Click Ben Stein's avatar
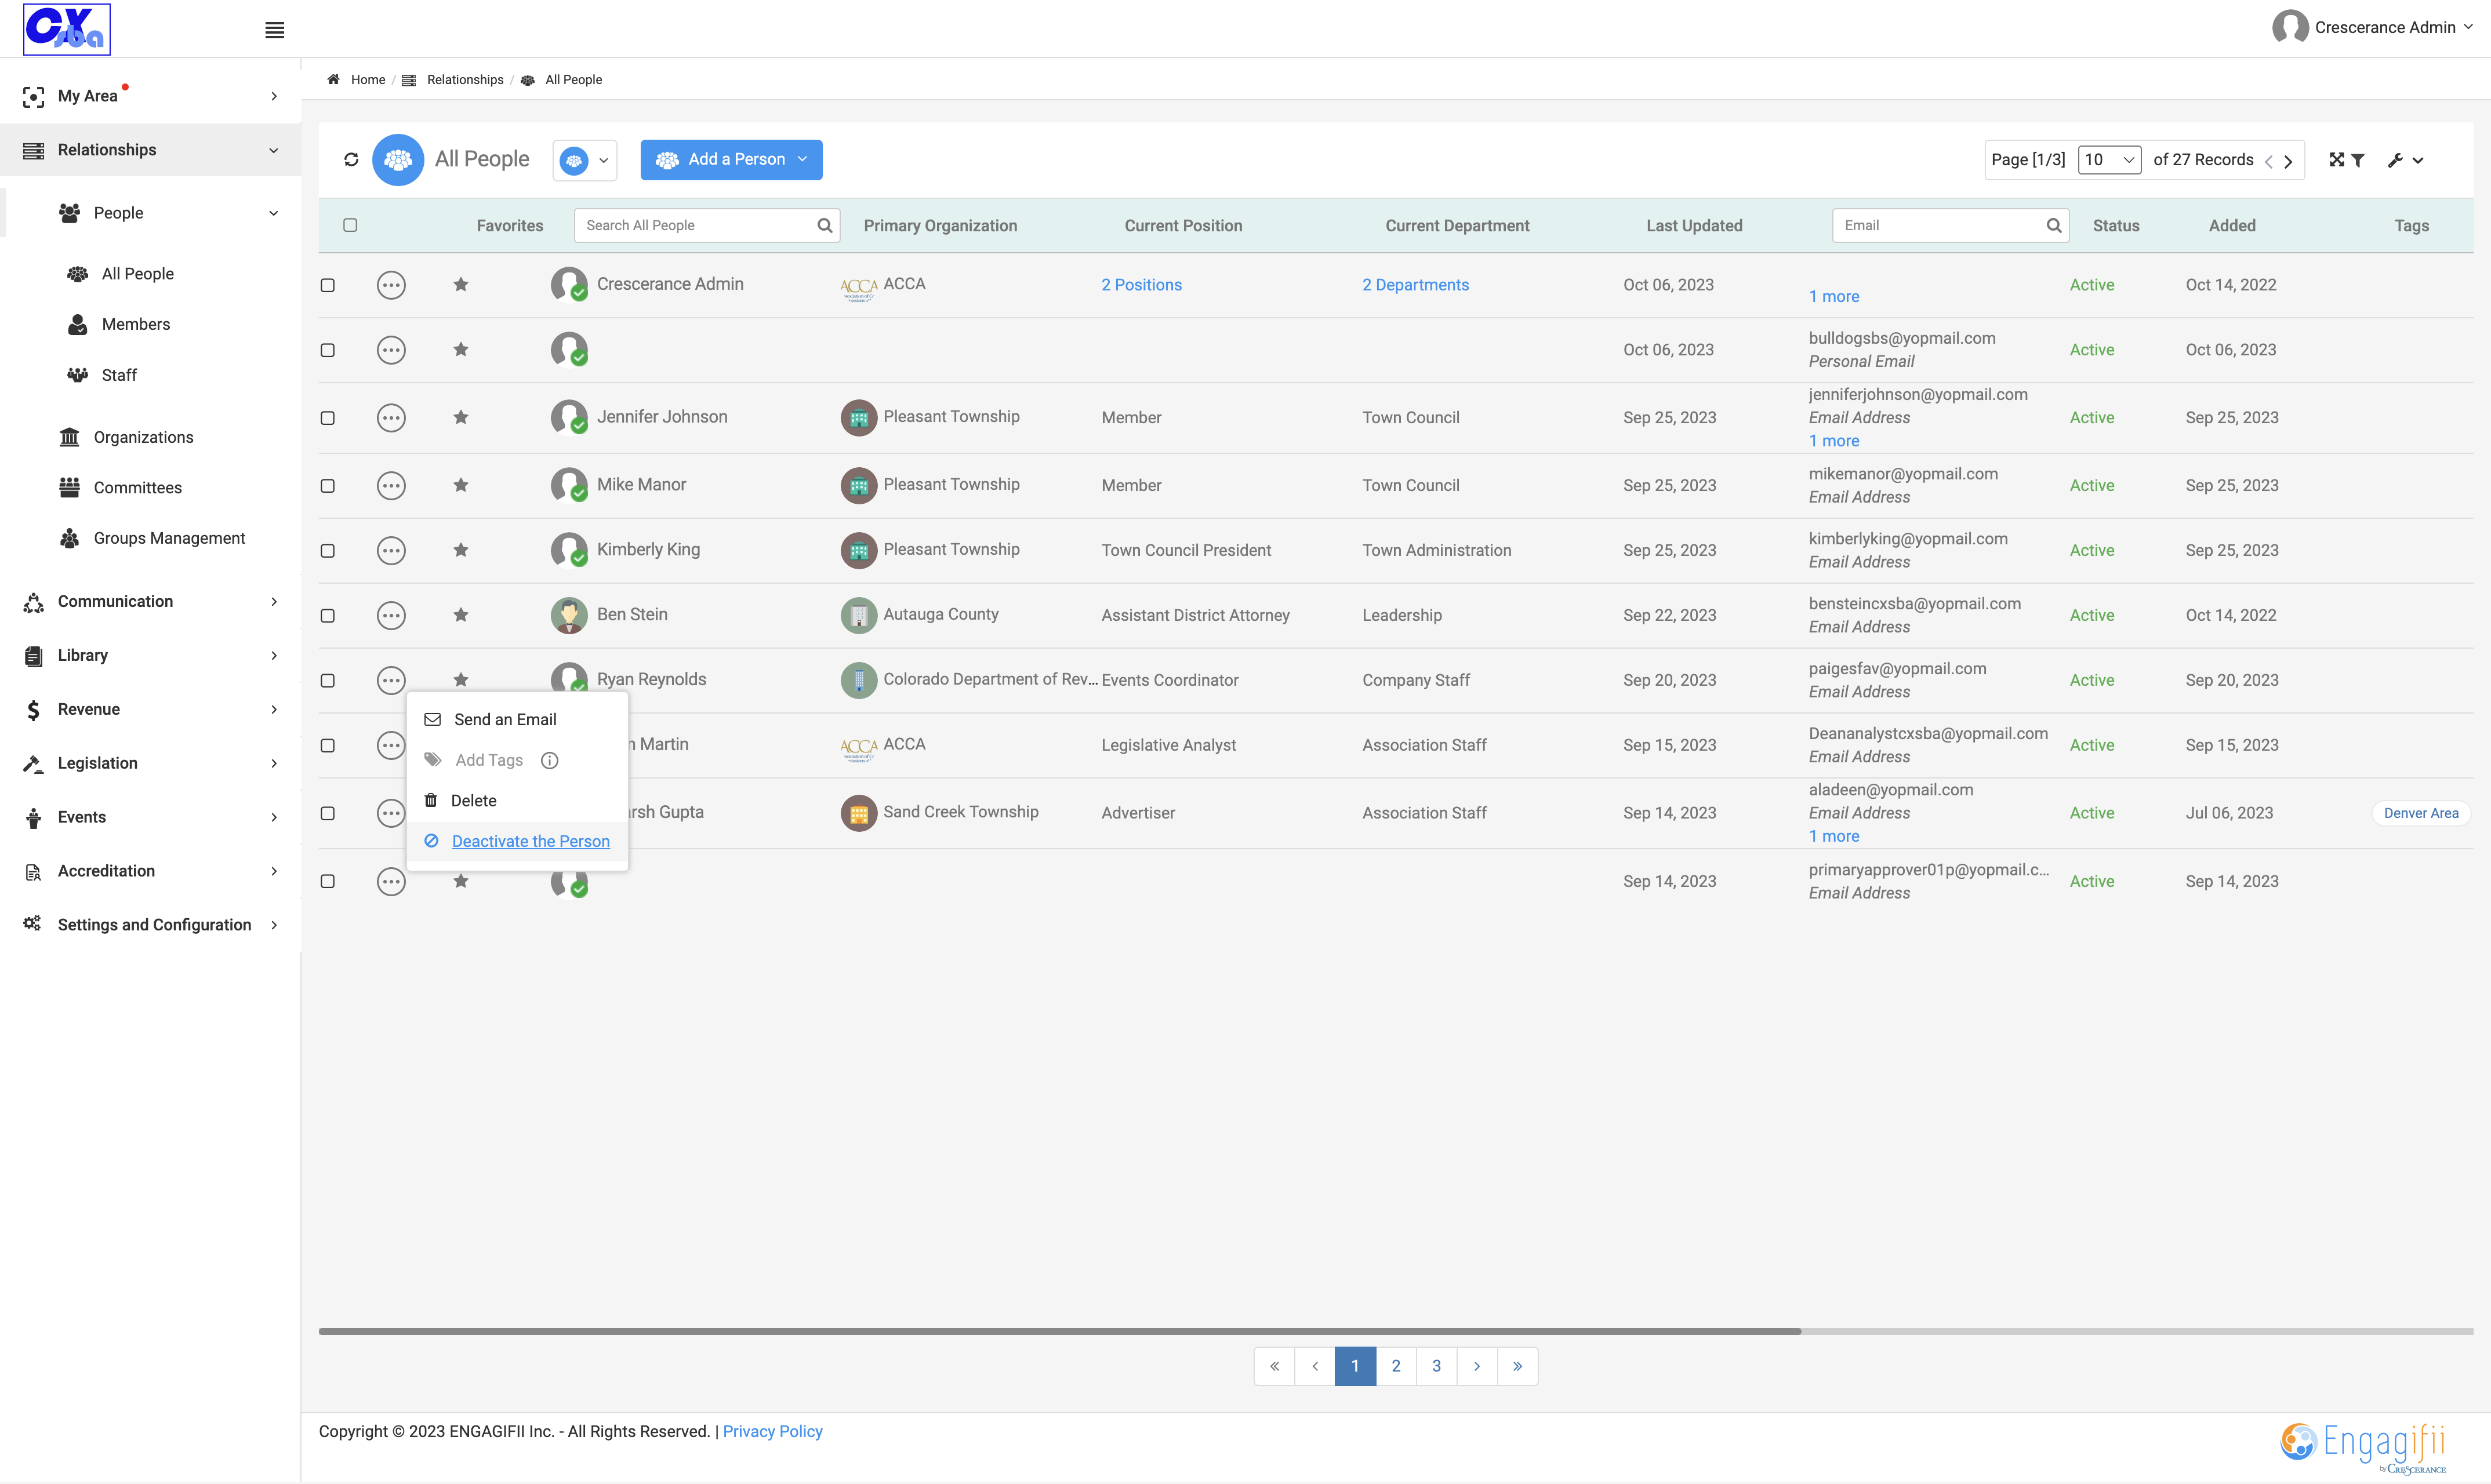Viewport: 2491px width, 1484px height. click(x=569, y=615)
